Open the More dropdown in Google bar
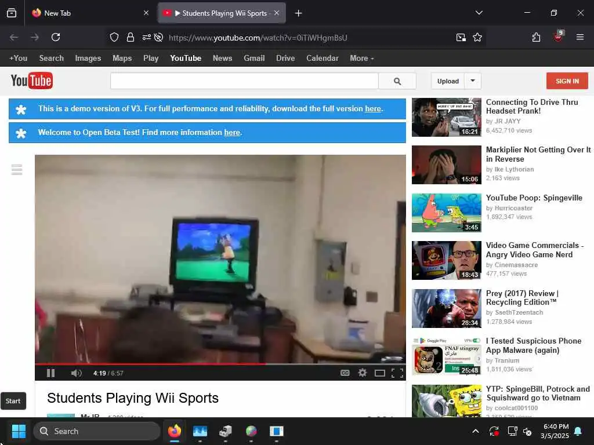 point(362,59)
